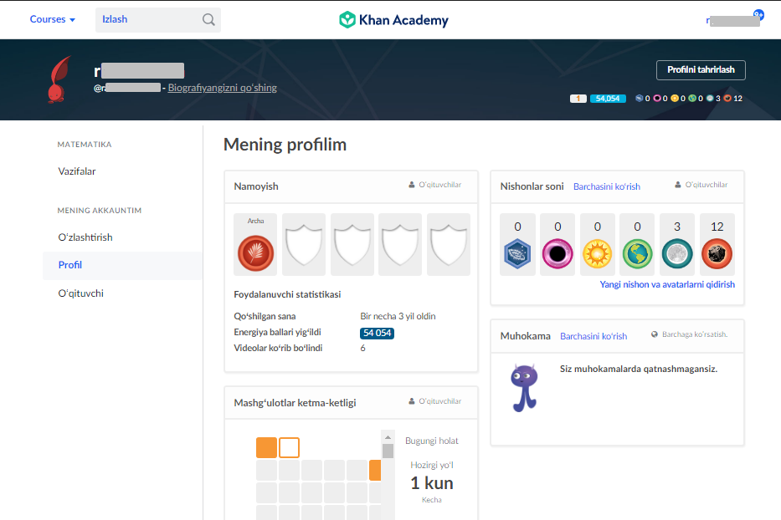
Task: Open Barchasini ko'rish next to Muhokama
Action: [593, 336]
